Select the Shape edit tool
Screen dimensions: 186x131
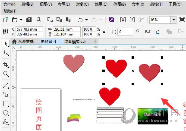pyautogui.click(x=6, y=53)
